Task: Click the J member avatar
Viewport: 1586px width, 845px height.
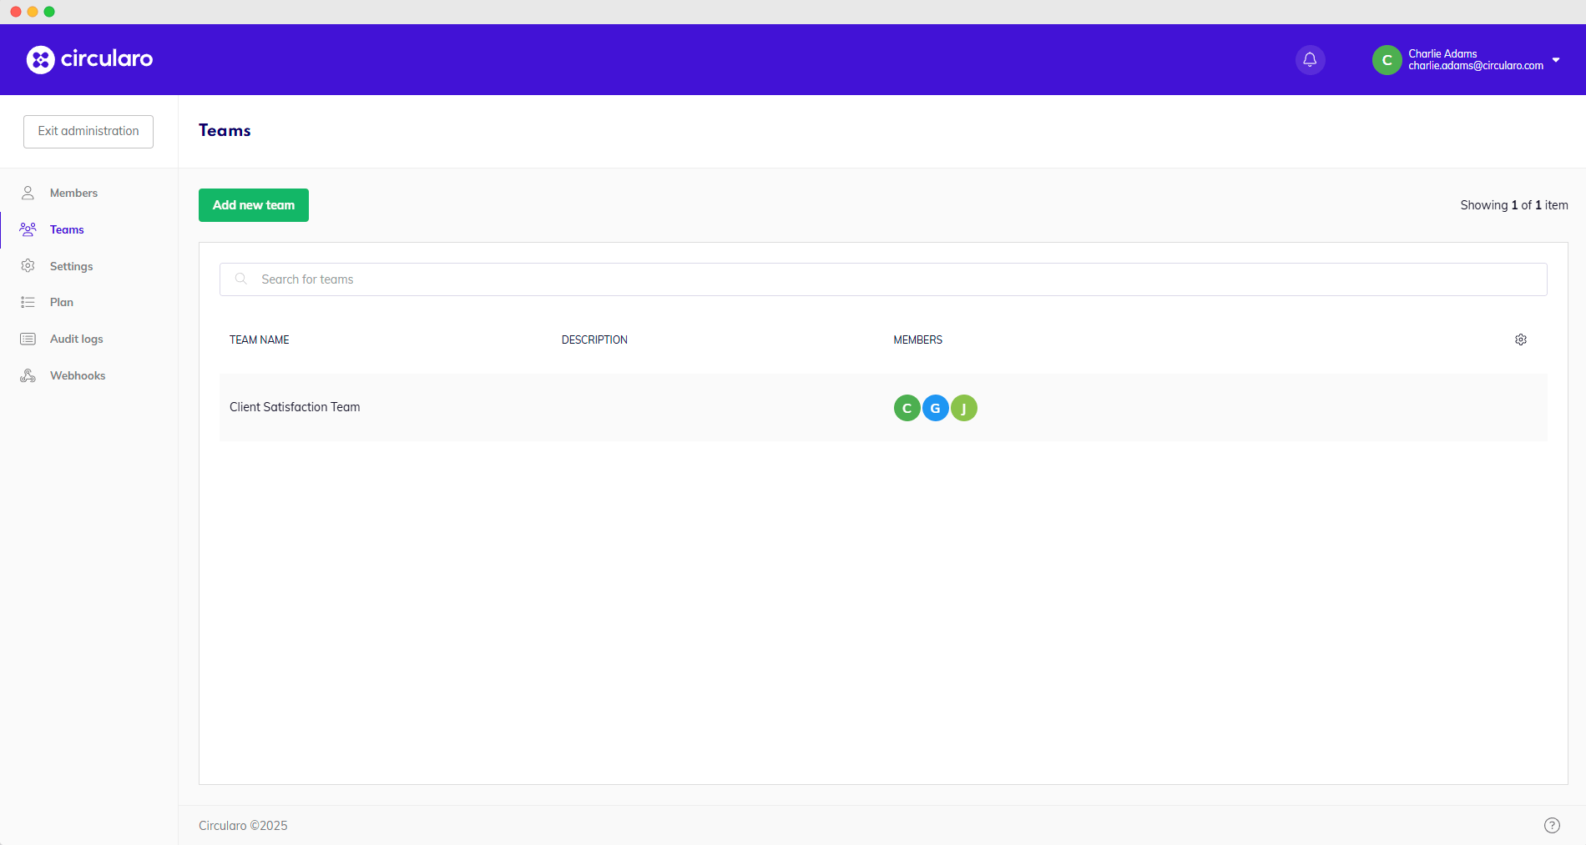Action: (964, 408)
